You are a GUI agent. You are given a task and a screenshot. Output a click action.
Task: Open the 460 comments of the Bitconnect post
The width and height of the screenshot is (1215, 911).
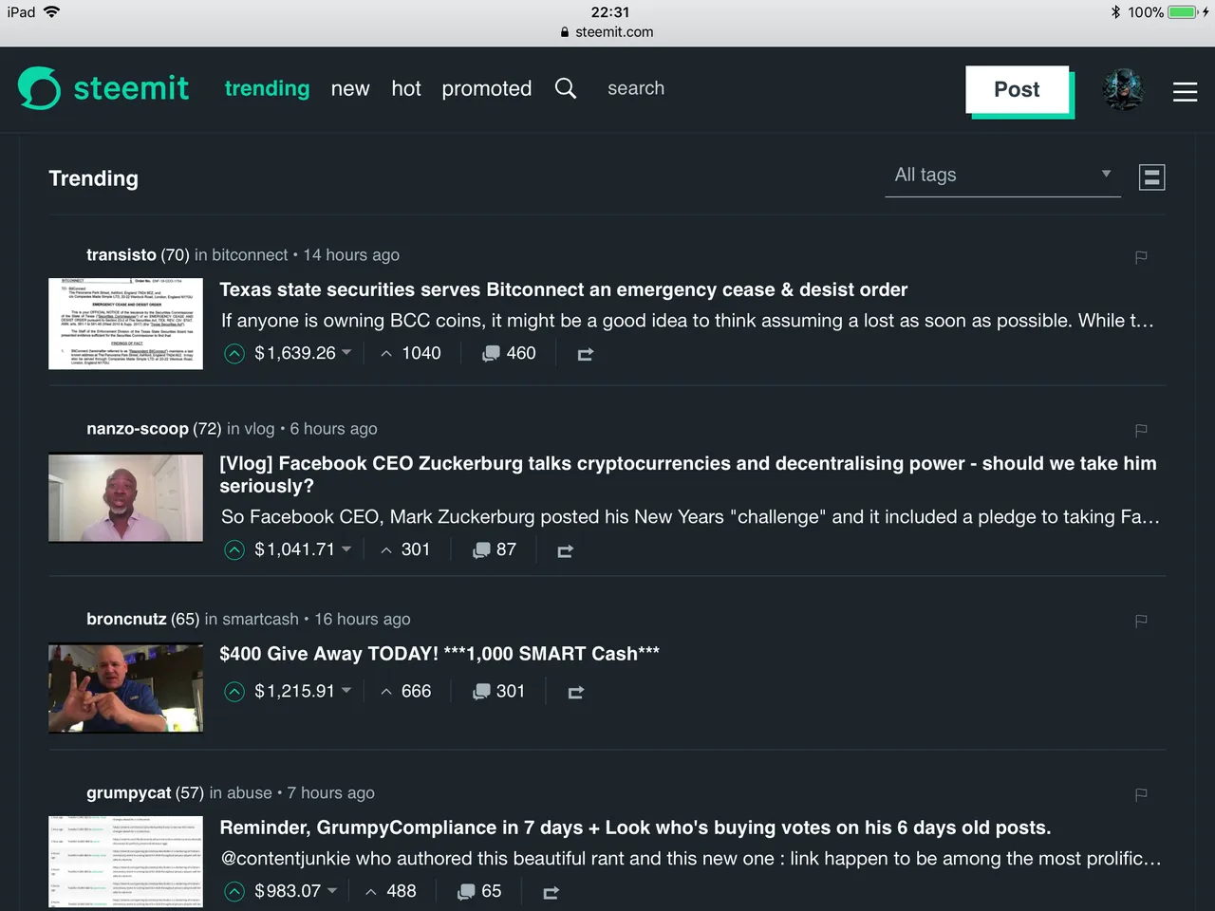coord(509,353)
